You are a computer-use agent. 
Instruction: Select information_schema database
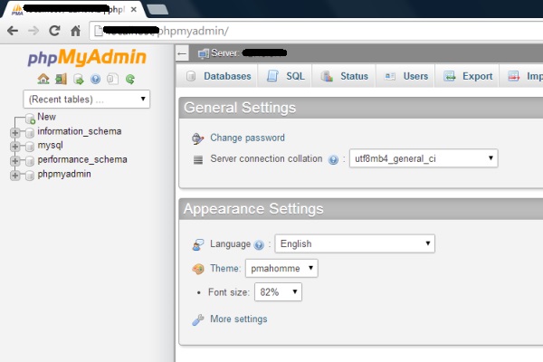tap(80, 131)
